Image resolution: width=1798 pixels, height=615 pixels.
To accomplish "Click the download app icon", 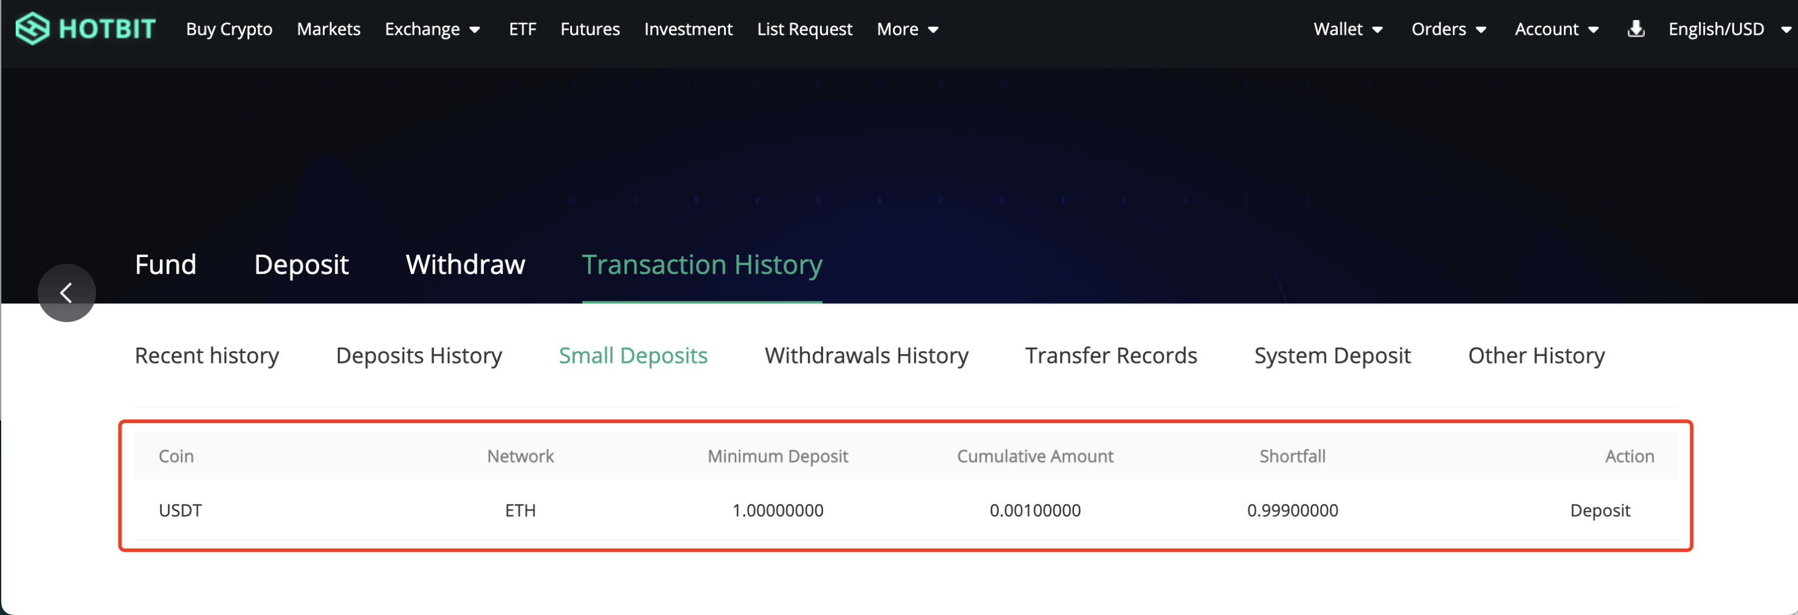I will [x=1635, y=29].
